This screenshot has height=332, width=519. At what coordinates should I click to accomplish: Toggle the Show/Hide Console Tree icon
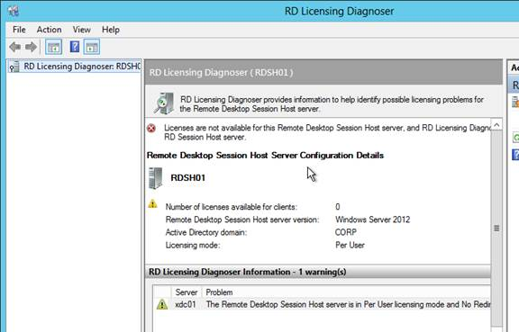[x=54, y=47]
